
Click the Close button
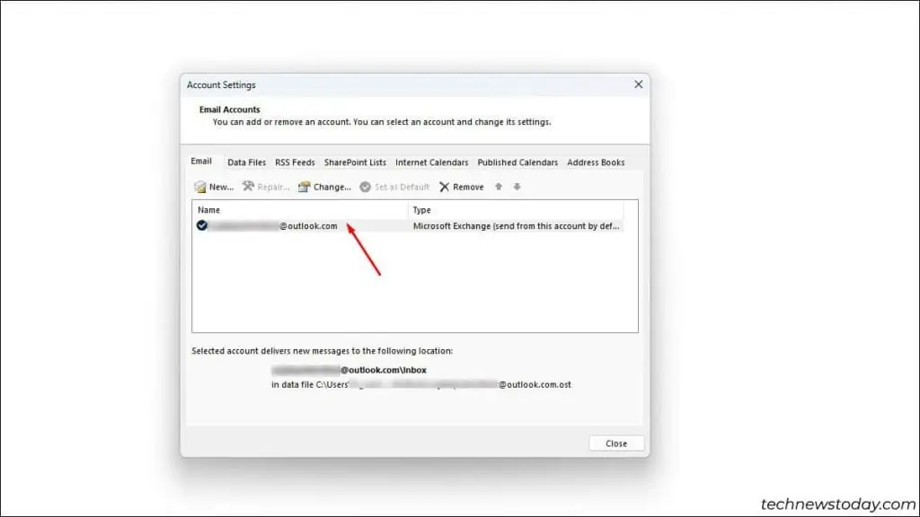pos(616,443)
